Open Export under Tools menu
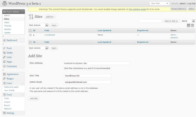This screenshot has width=196, height=117. click(x=7, y=105)
